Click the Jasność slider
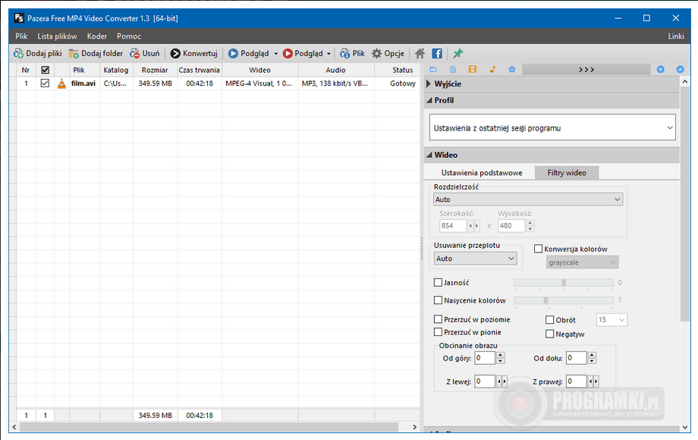 click(x=564, y=283)
